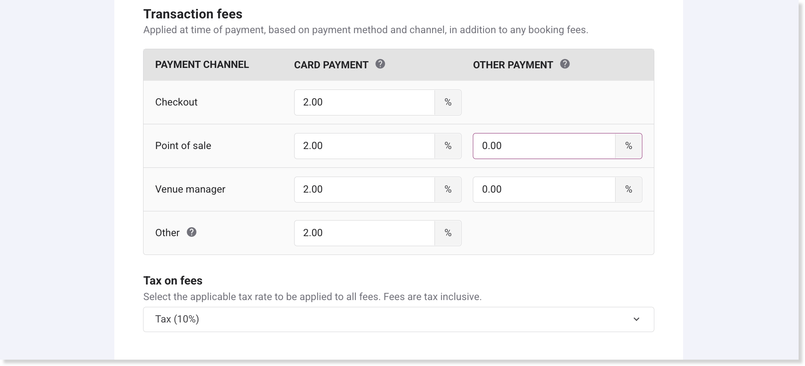Focus the Point of sale card payment field
This screenshot has height=366, width=805.
364,146
